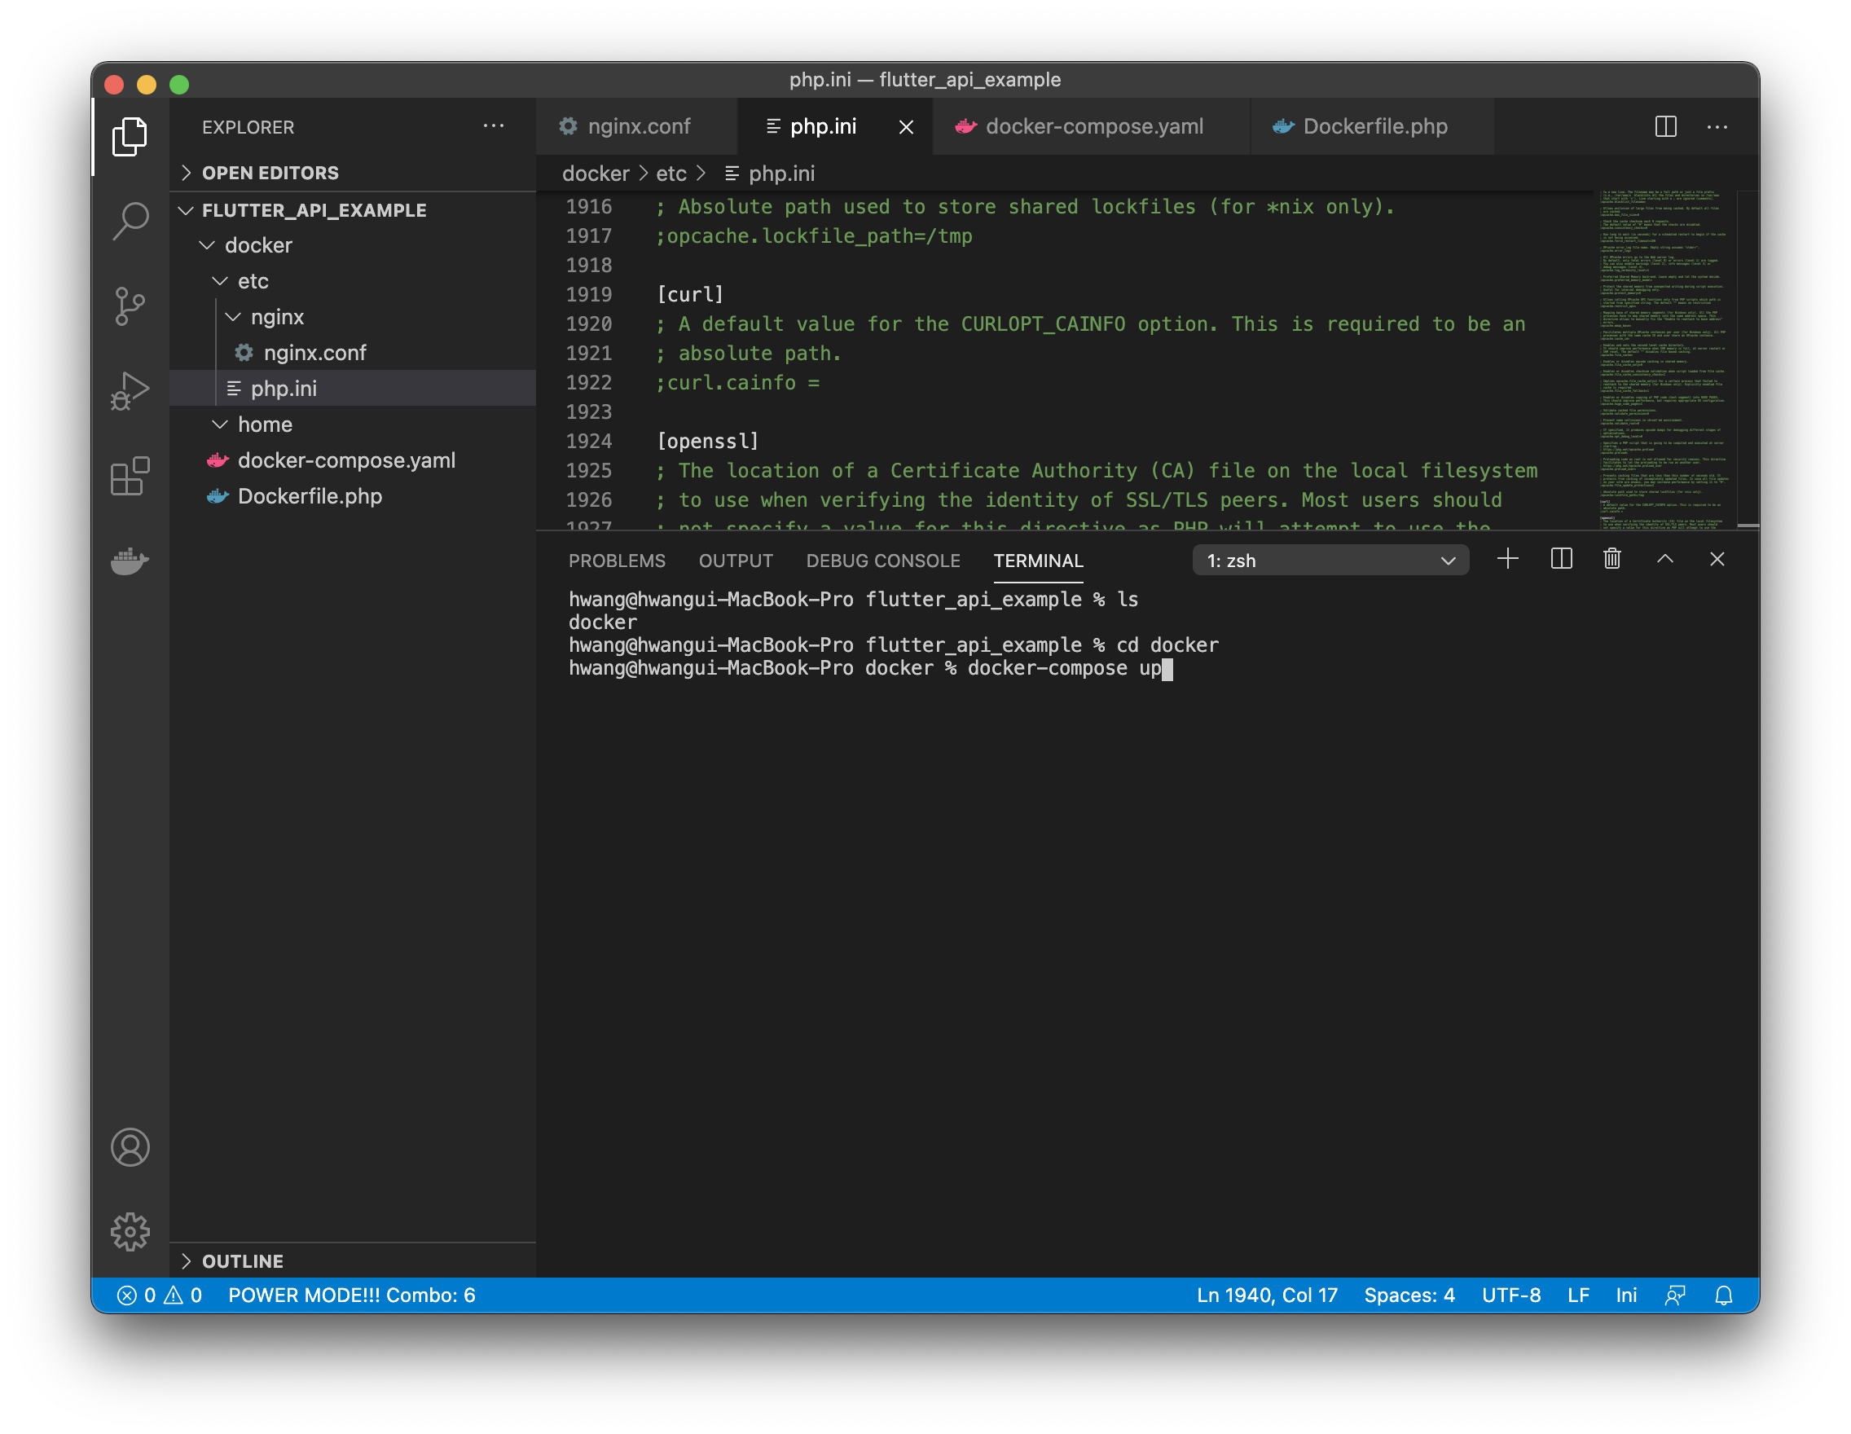Collapse the nginx folder in explorer
The image size is (1851, 1434).
point(276,317)
